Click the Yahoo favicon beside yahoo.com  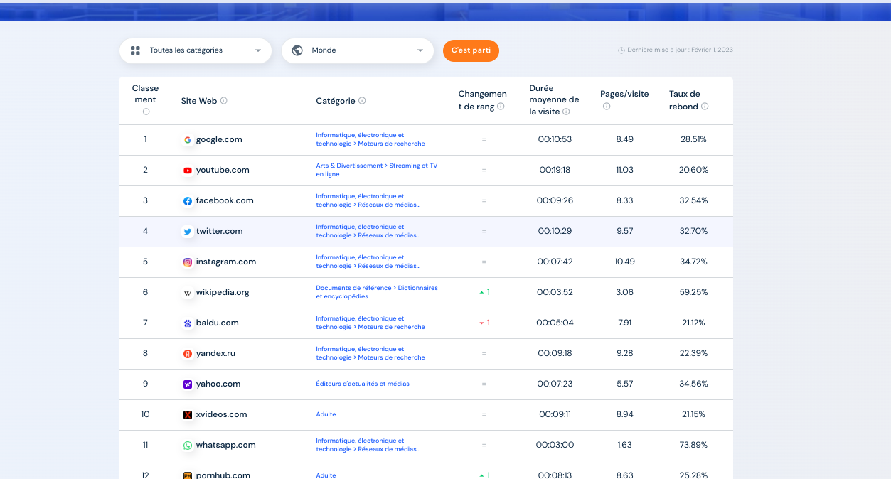coord(188,384)
